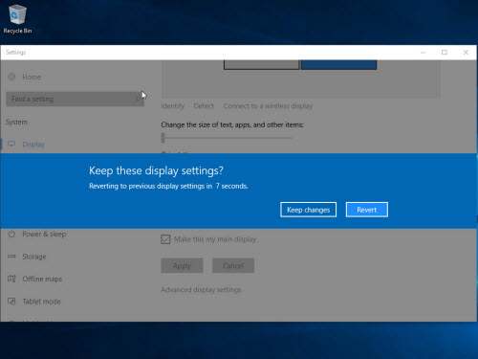The image size is (478, 359).
Task: Open the Recycle Bin desktop icon
Action: pos(17,19)
